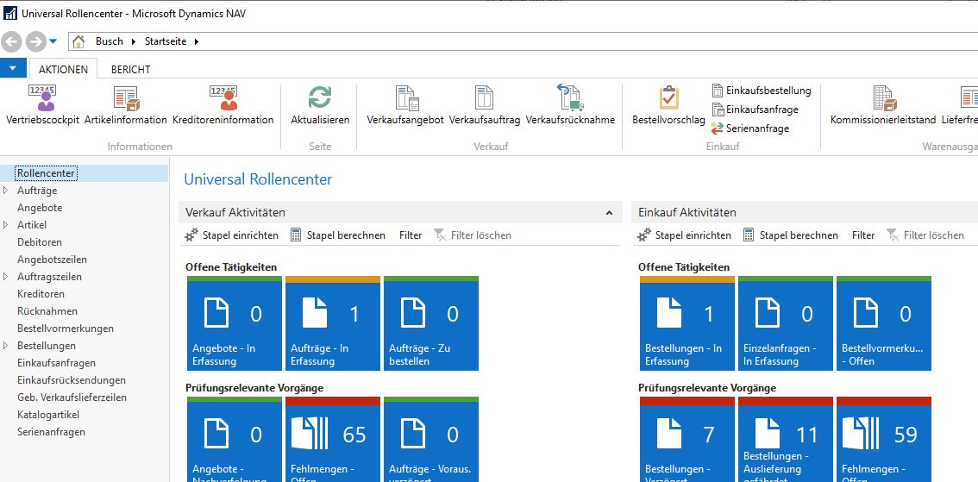Create a new Verkaufsauftrag

click(x=484, y=106)
